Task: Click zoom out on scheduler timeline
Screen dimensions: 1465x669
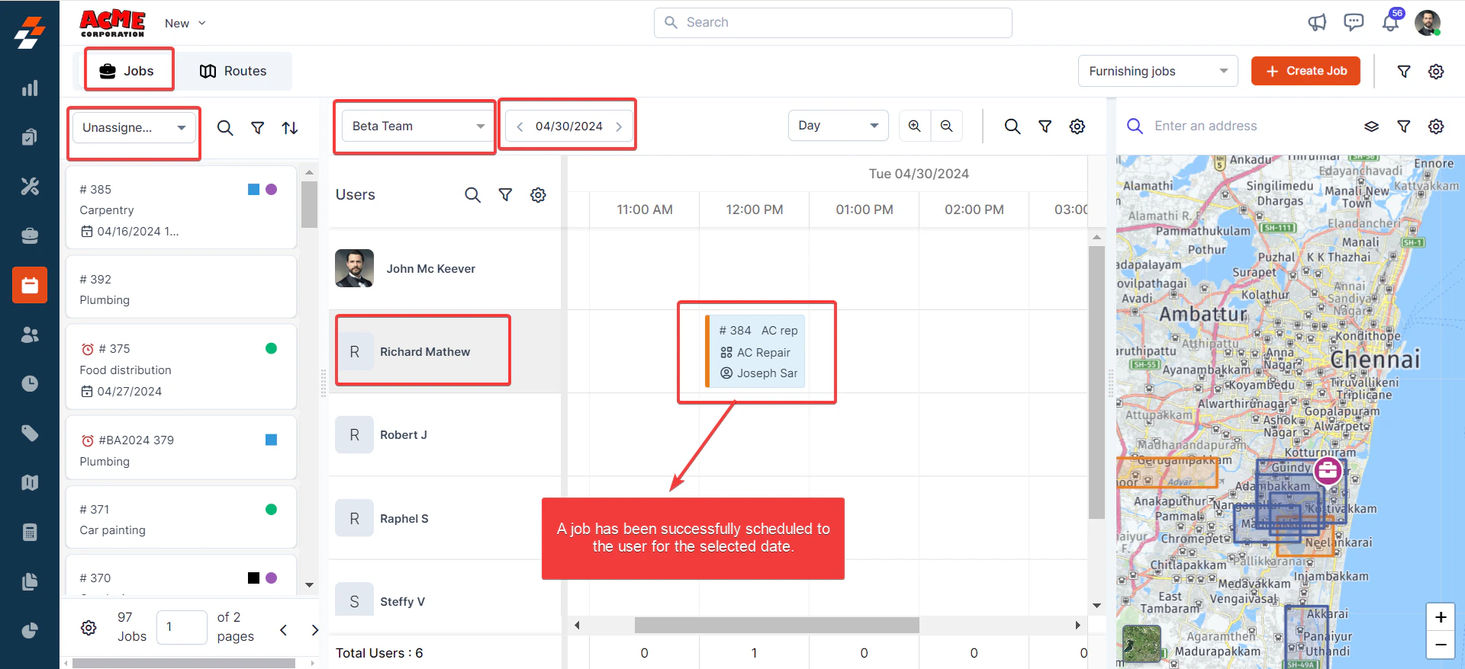Action: pos(946,126)
